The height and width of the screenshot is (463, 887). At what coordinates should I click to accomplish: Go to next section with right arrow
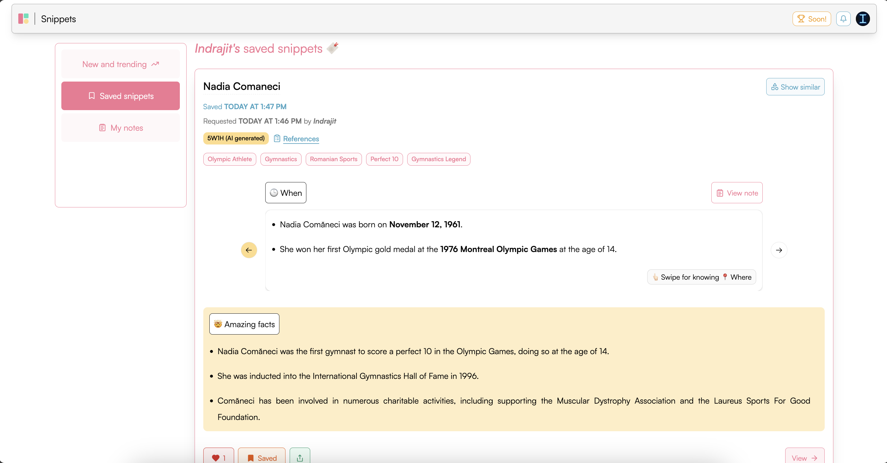[x=778, y=250]
